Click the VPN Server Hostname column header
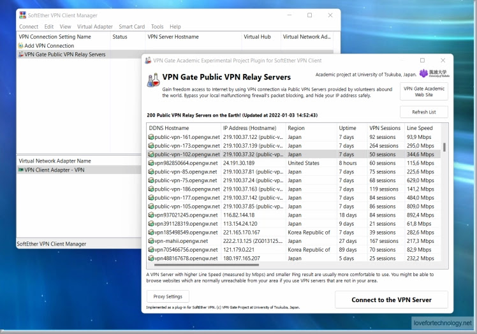This screenshot has height=334, width=477. pyautogui.click(x=193, y=37)
